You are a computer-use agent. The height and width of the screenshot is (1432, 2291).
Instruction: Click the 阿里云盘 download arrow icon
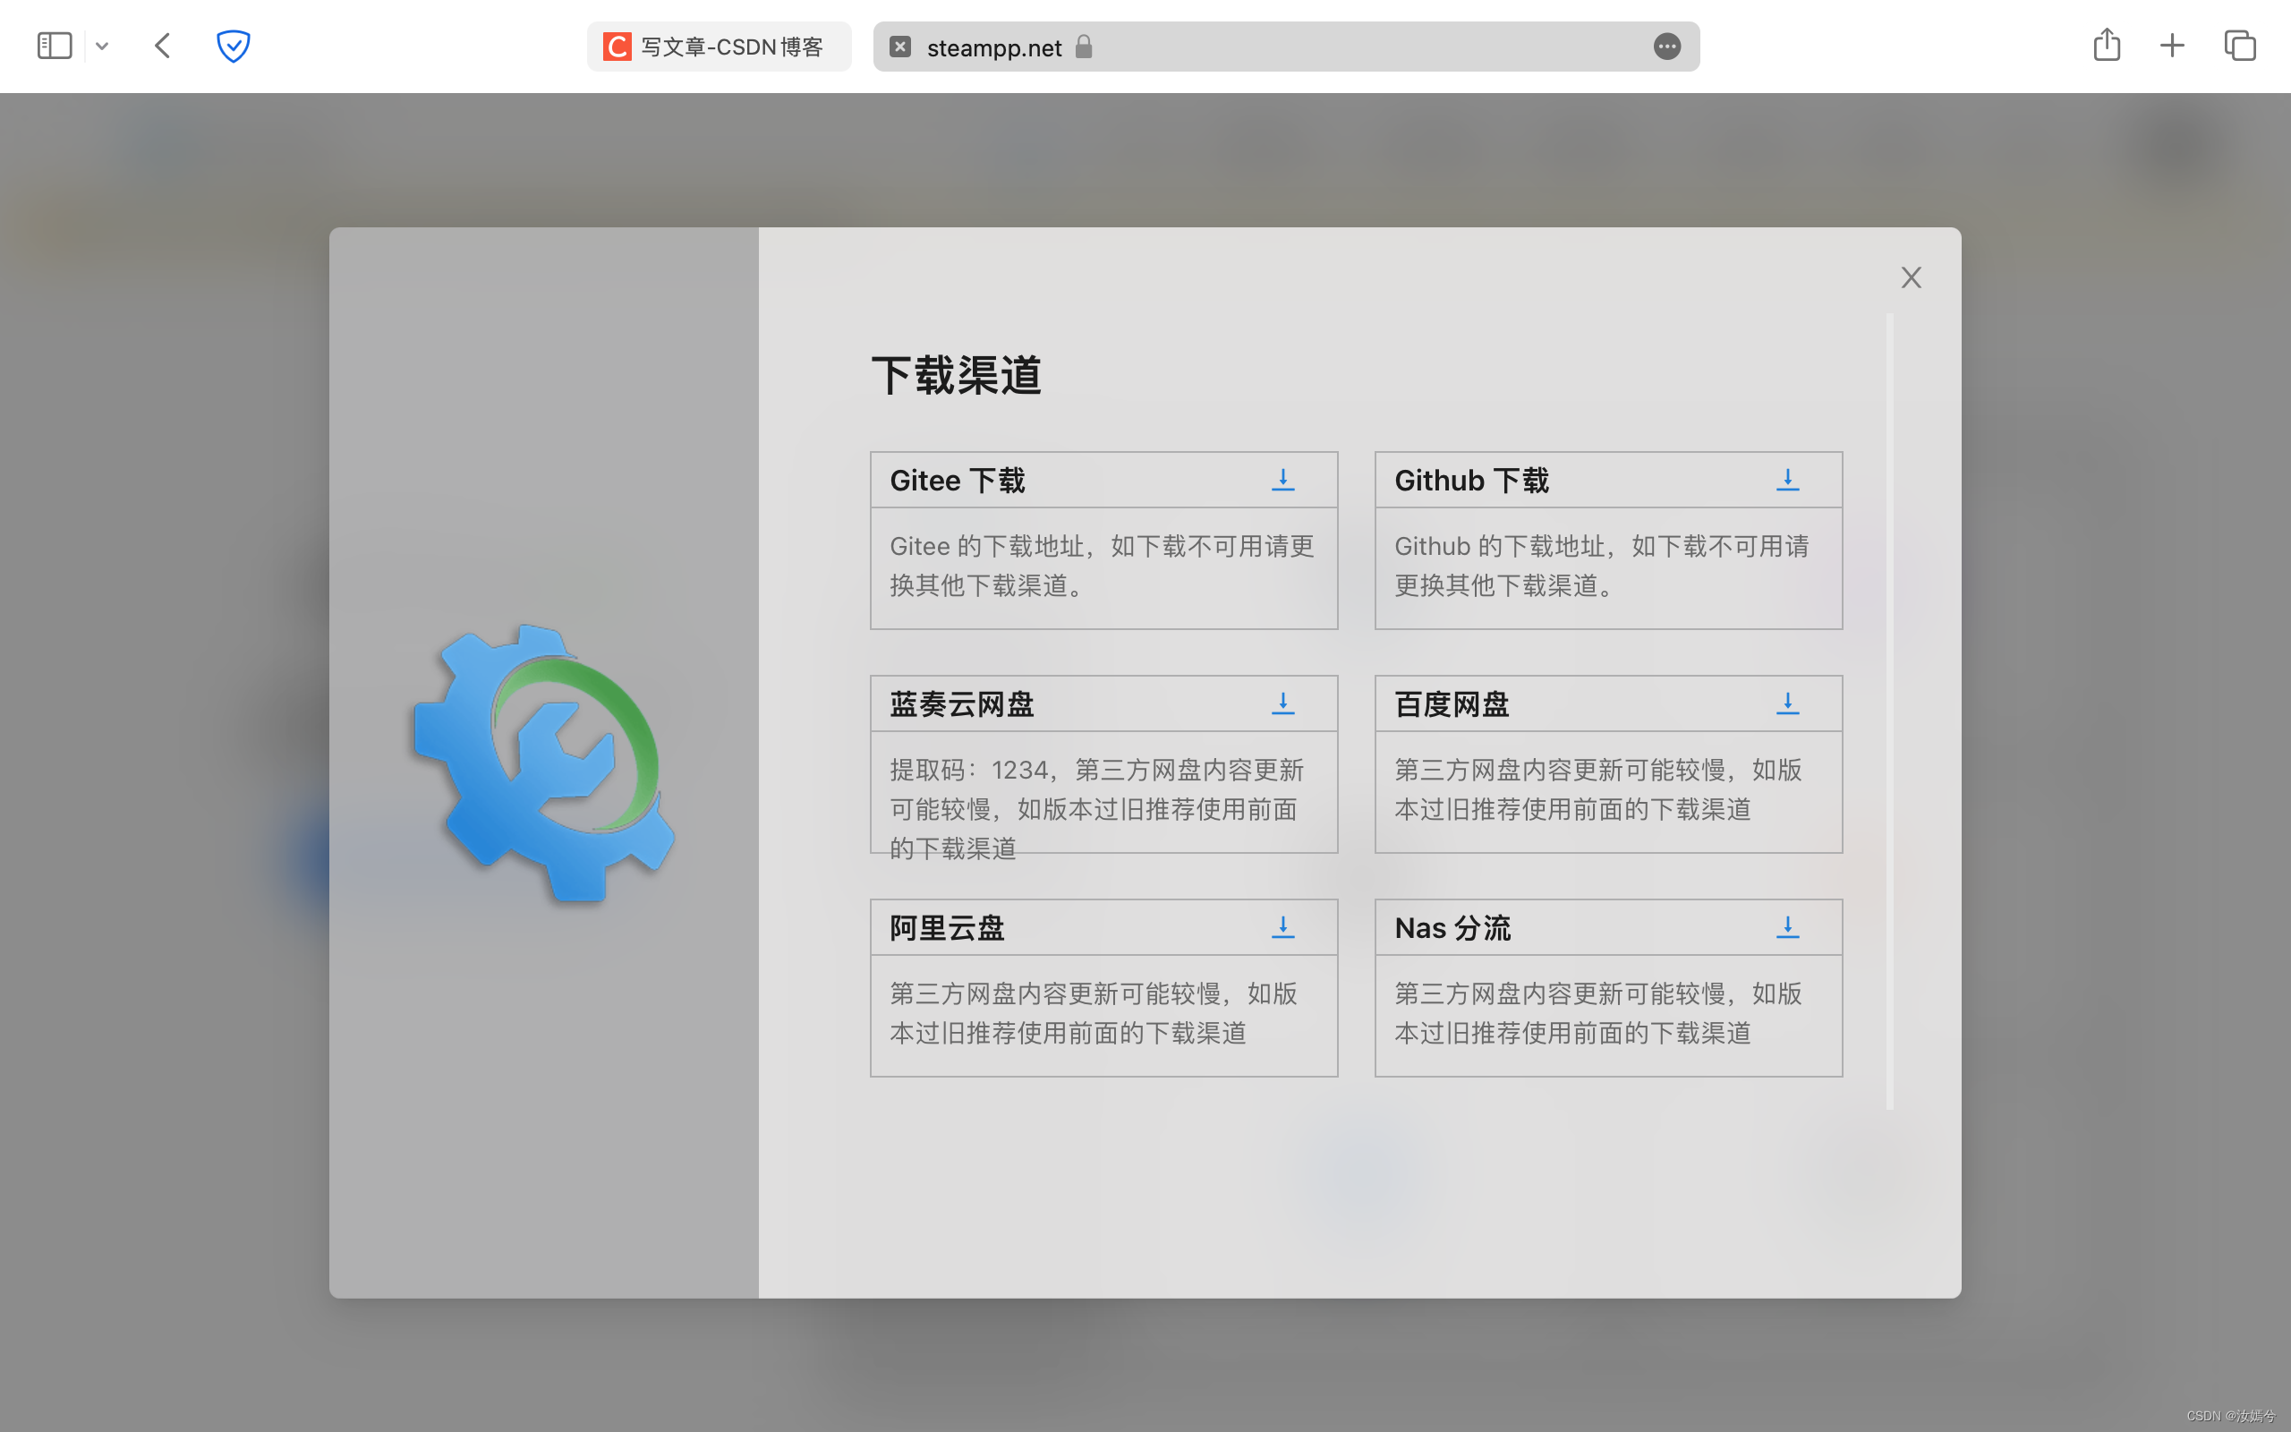pos(1282,927)
